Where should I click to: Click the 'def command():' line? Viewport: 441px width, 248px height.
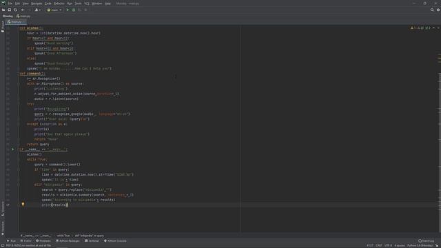32,74
